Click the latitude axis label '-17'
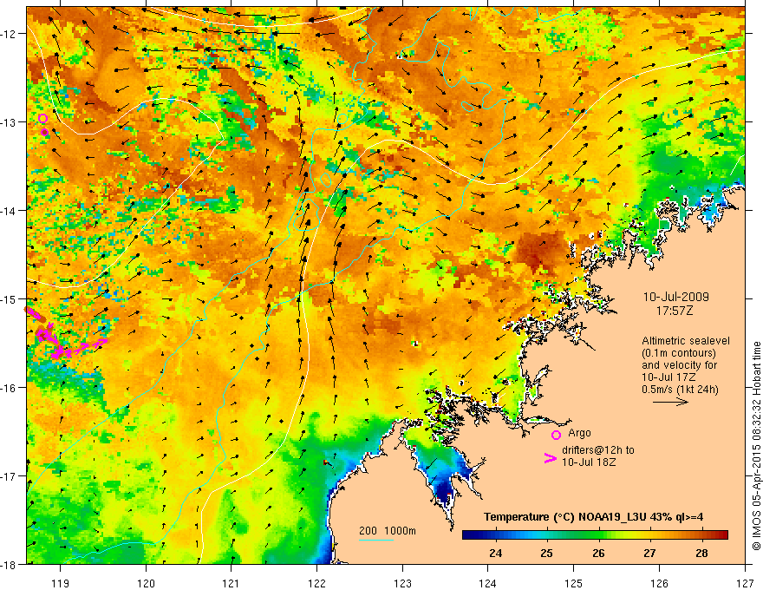763x590 pixels. coord(9,475)
